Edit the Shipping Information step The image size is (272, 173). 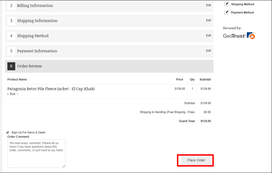(x=208, y=20)
